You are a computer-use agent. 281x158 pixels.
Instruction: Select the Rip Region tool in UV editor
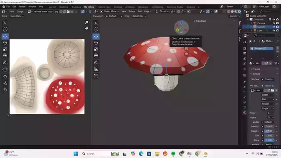coord(5,69)
